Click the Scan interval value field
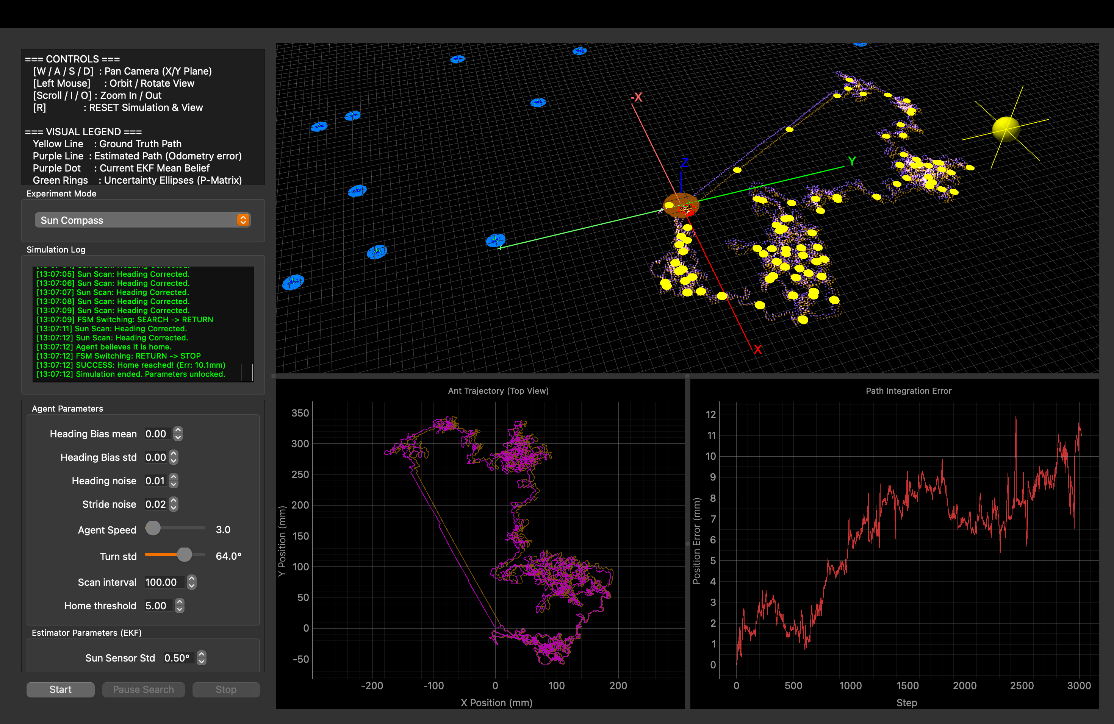The height and width of the screenshot is (724, 1114). point(164,582)
